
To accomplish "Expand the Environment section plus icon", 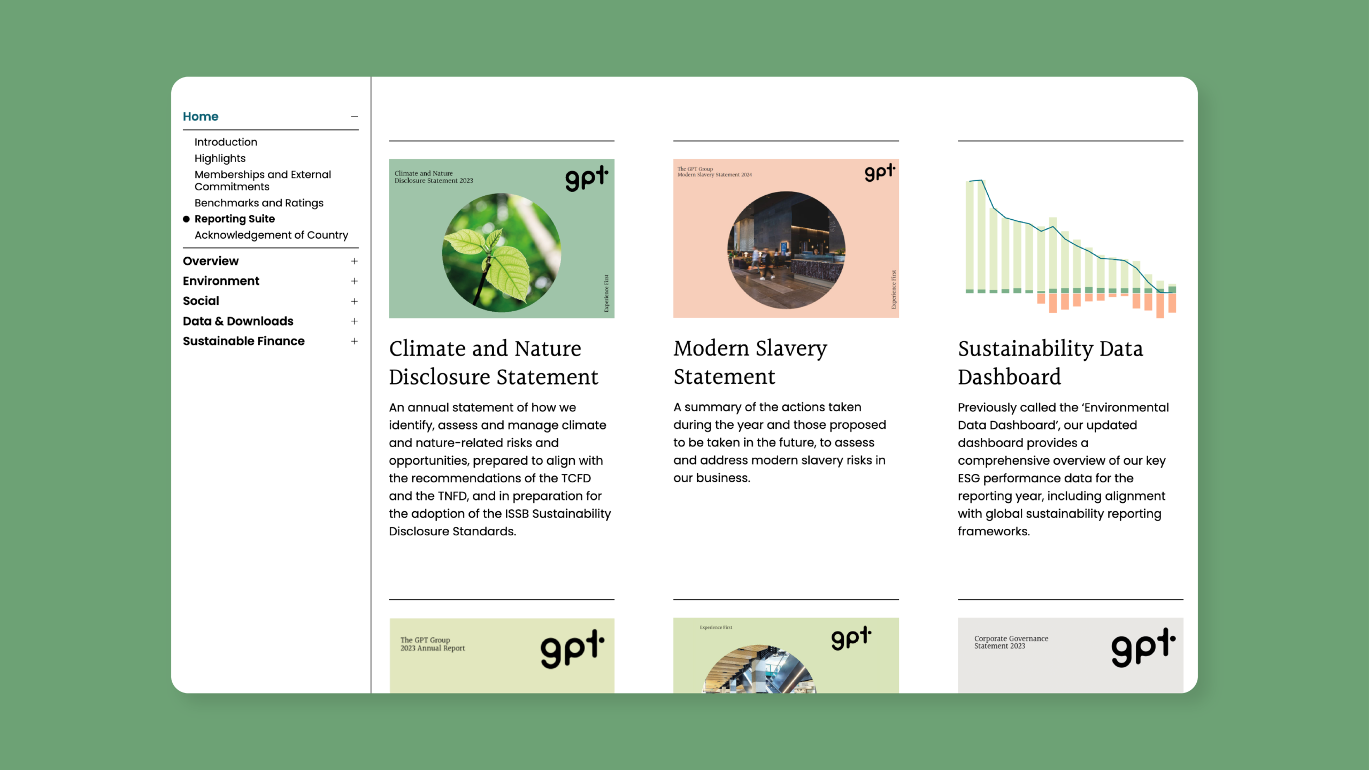I will (354, 281).
